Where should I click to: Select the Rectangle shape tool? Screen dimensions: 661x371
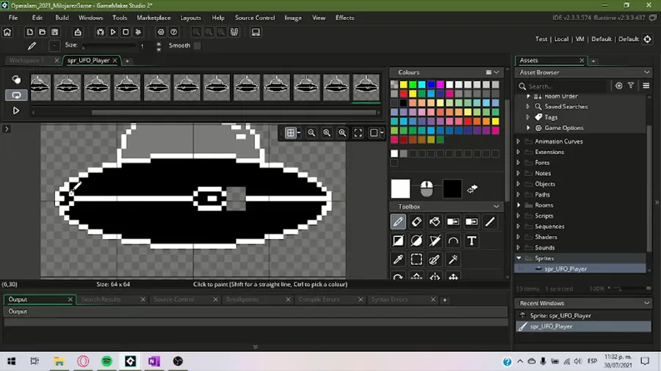(x=398, y=240)
